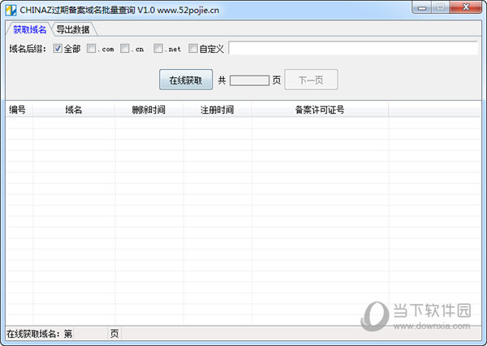The image size is (487, 346).
Task: Click the total pages field
Action: pyautogui.click(x=249, y=80)
